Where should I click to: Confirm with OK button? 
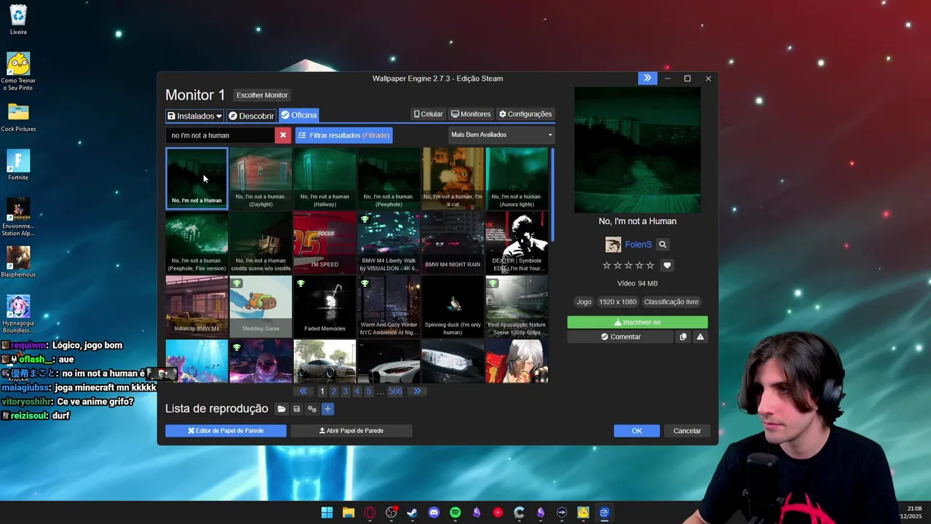click(636, 431)
